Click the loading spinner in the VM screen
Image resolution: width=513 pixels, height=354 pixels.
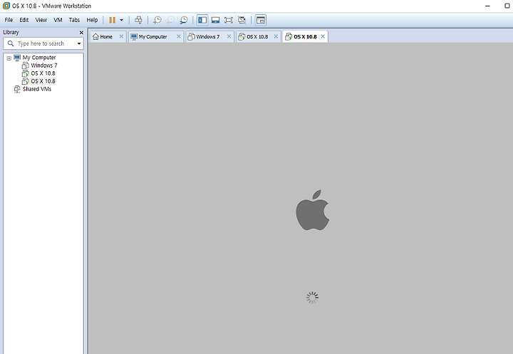[x=312, y=298]
